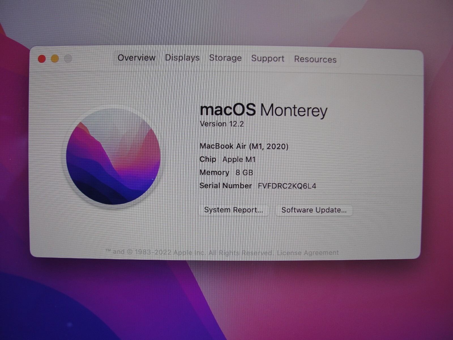Viewport: 453px width, 340px height.
Task: Open the Storage tab
Action: [x=225, y=58]
